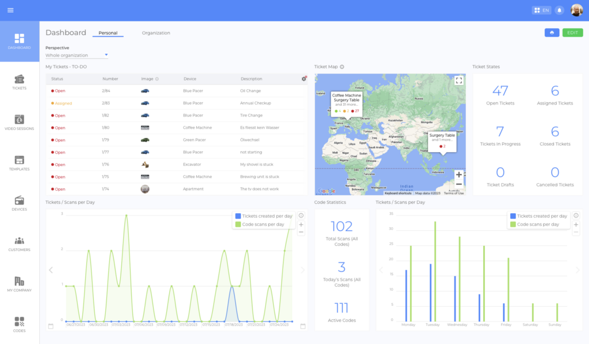Select the Personal dashboard tab

[108, 33]
